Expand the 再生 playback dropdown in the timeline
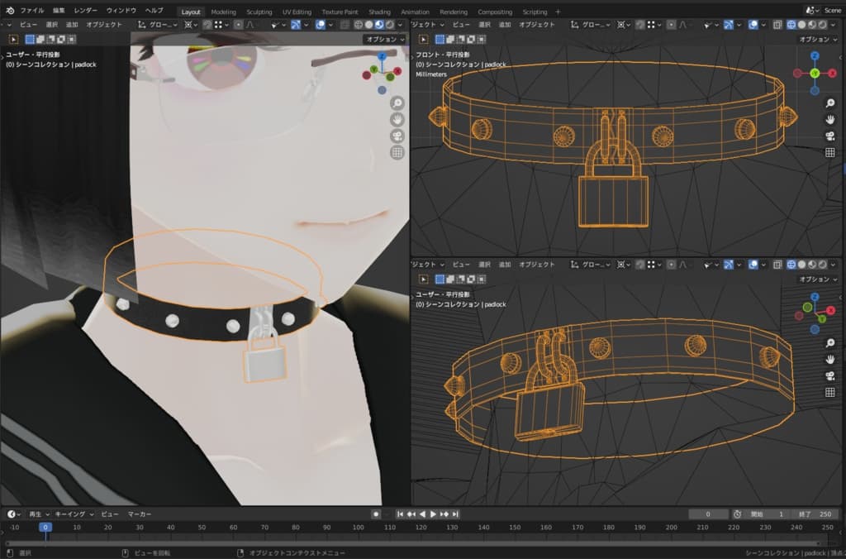 pyautogui.click(x=39, y=514)
